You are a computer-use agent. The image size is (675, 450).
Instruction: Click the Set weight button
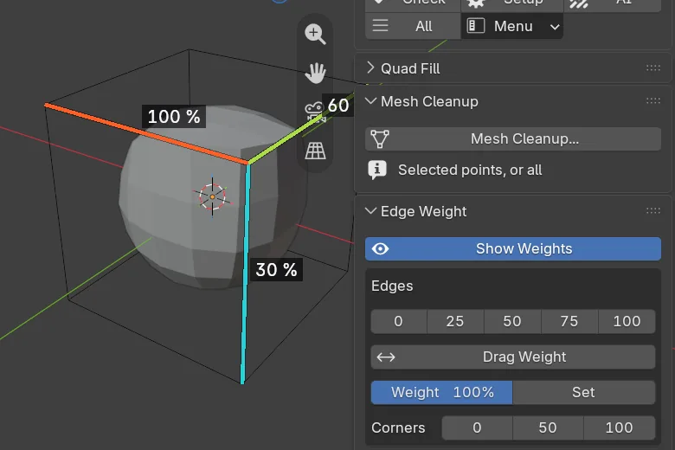584,392
